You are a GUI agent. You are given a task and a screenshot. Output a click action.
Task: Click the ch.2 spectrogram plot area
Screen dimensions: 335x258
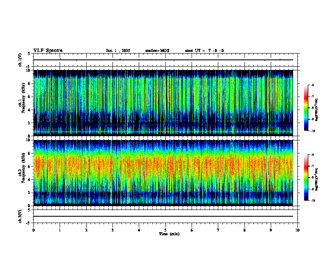click(x=163, y=173)
